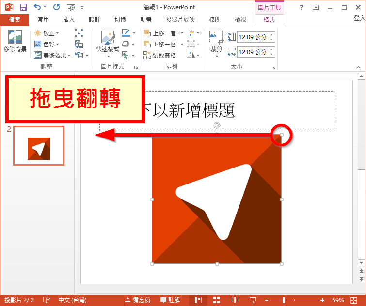Viewport: 366px width, 306px height.
Task: Click the Save icon in quick access toolbar
Action: tap(23, 7)
